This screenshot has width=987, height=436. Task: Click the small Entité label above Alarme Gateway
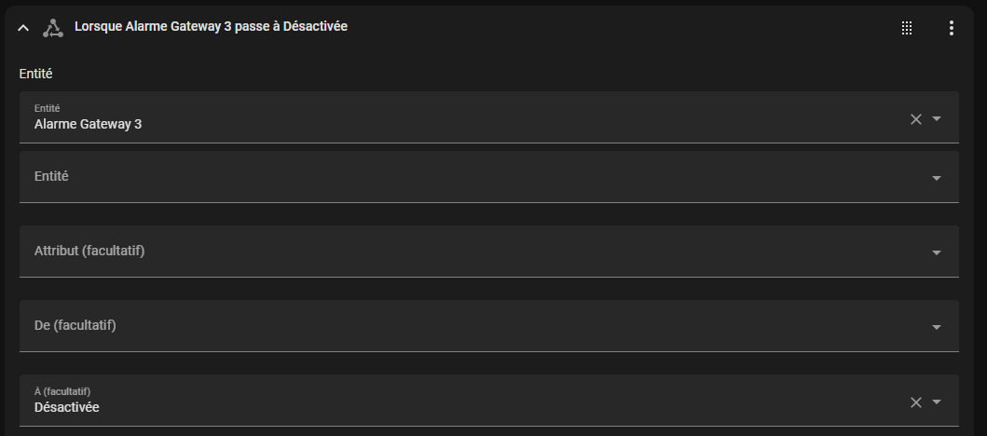[x=48, y=108]
